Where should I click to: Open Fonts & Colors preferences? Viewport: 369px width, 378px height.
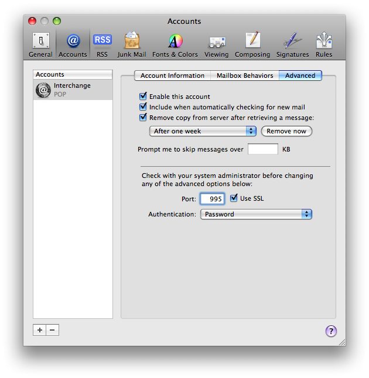click(x=175, y=44)
